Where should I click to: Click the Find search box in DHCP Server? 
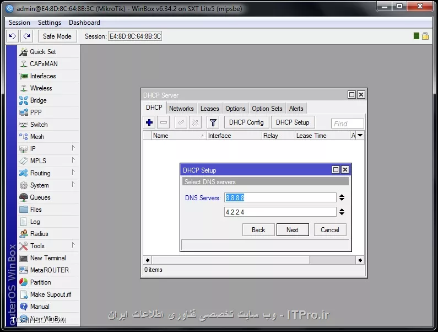click(x=348, y=124)
